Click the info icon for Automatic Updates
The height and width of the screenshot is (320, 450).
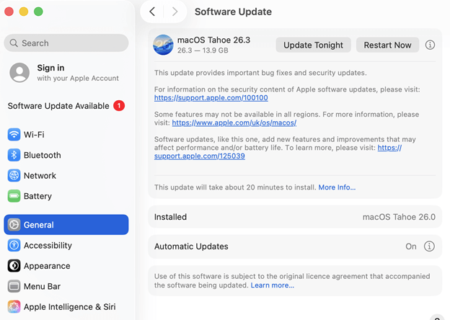pyautogui.click(x=429, y=246)
